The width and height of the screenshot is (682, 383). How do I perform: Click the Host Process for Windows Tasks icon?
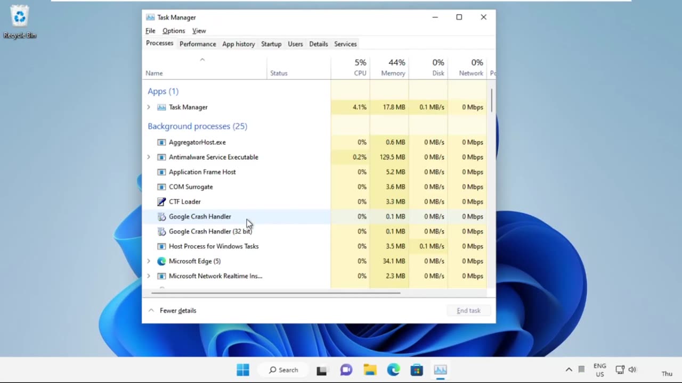point(161,246)
